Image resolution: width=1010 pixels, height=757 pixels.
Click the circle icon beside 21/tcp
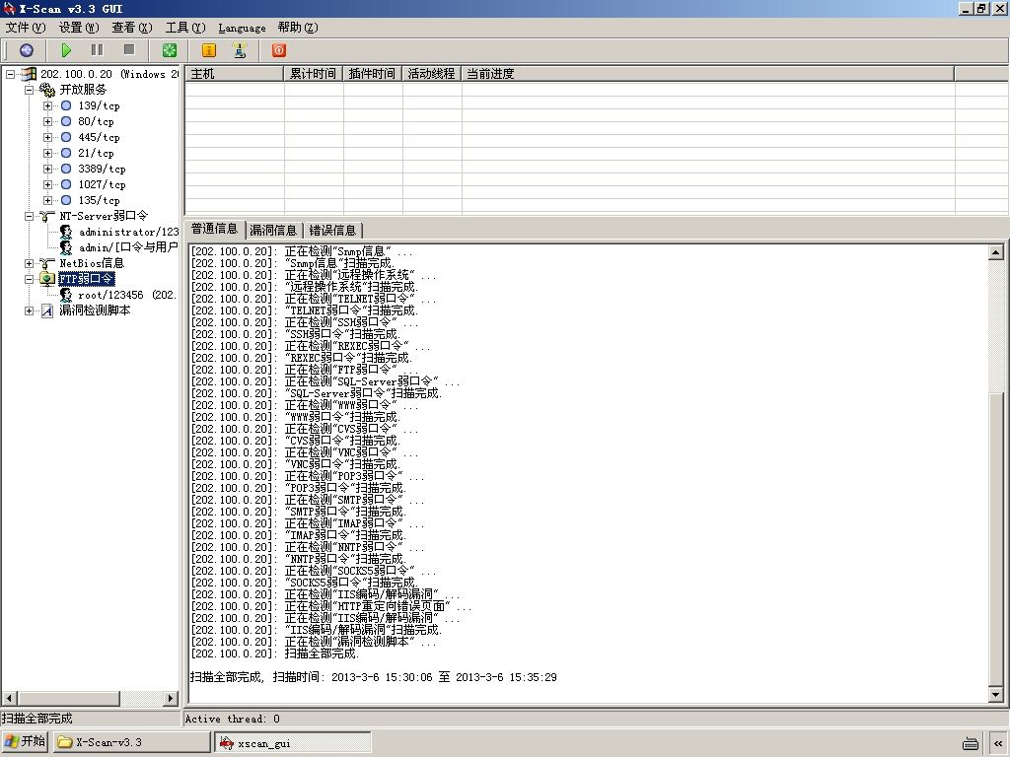tap(66, 153)
